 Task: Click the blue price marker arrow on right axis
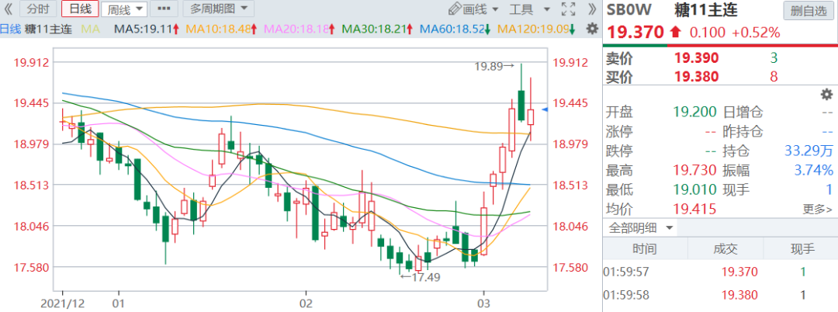click(545, 110)
